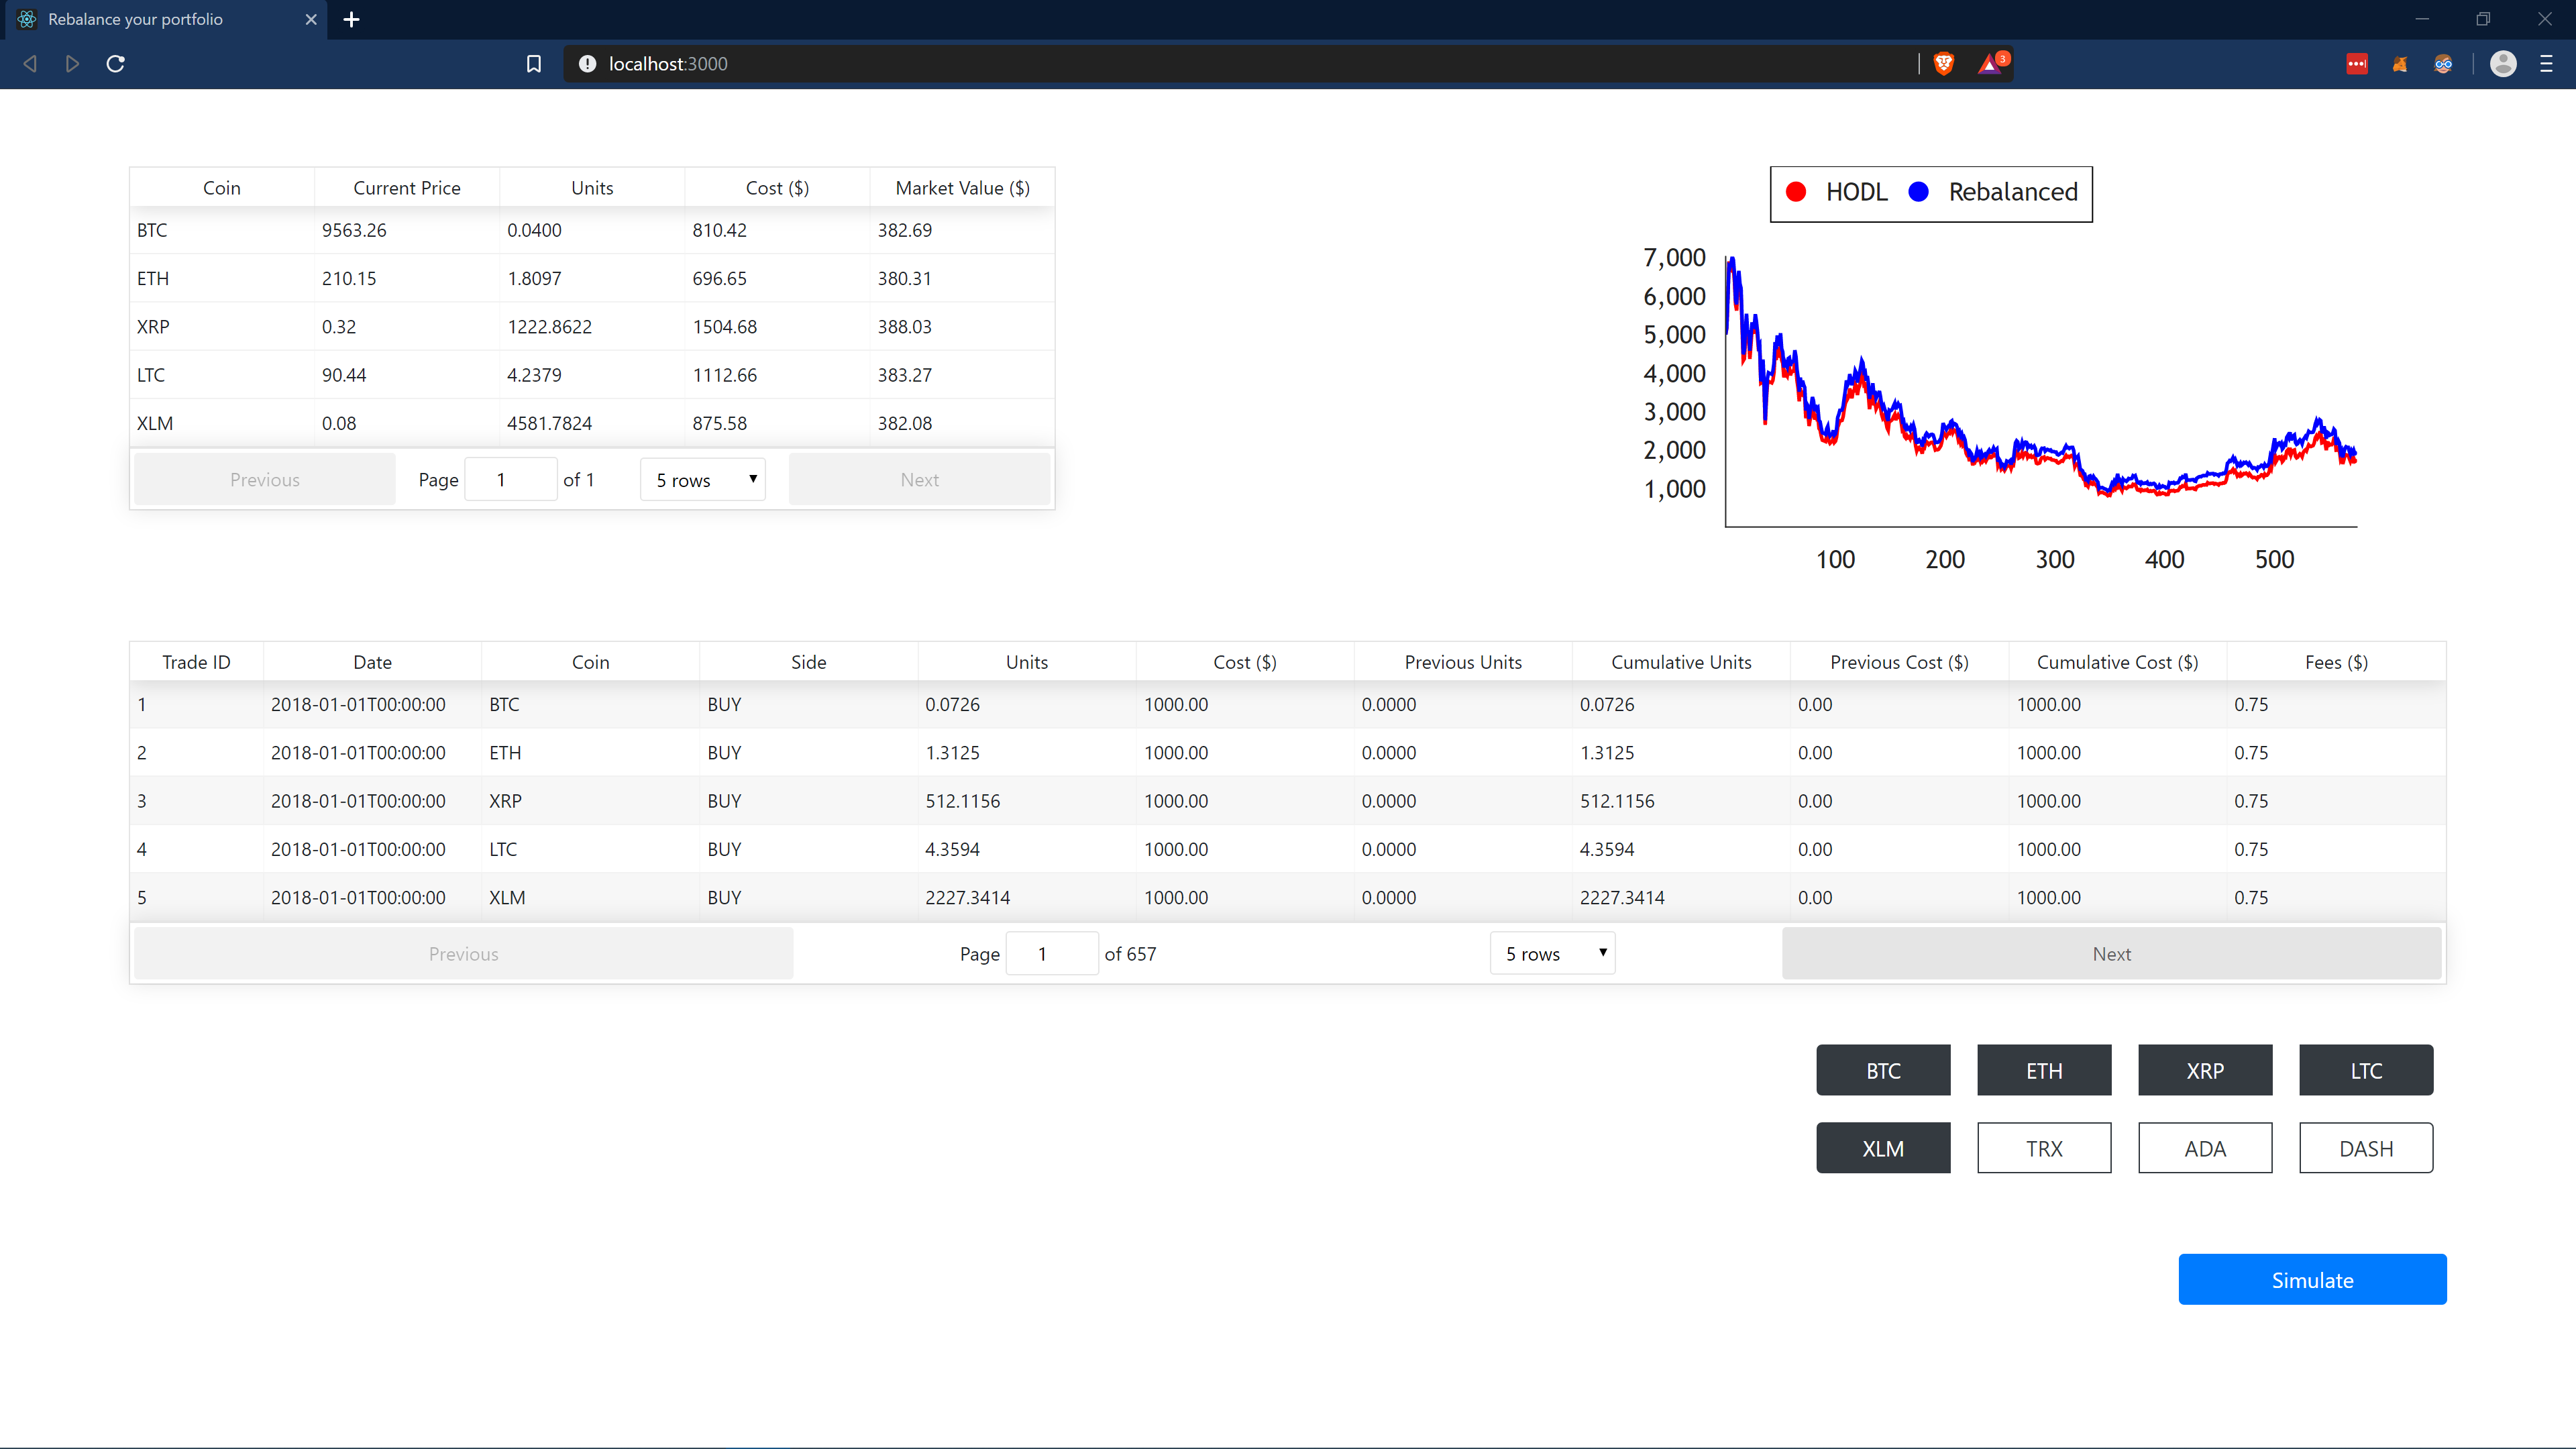Viewport: 2576px width, 1449px height.
Task: Click the red HODL legend swatch
Action: (1796, 192)
